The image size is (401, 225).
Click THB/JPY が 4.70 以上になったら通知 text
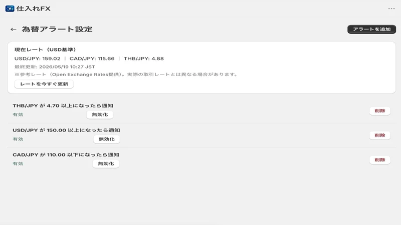point(63,105)
